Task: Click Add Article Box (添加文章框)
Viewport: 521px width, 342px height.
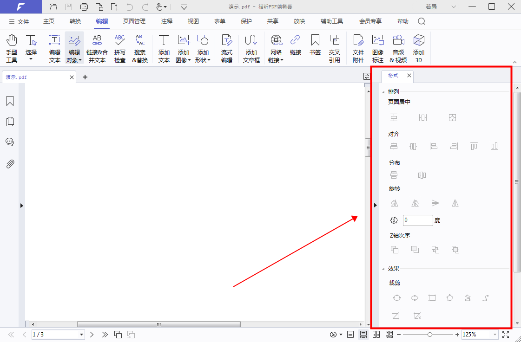Action: click(251, 48)
